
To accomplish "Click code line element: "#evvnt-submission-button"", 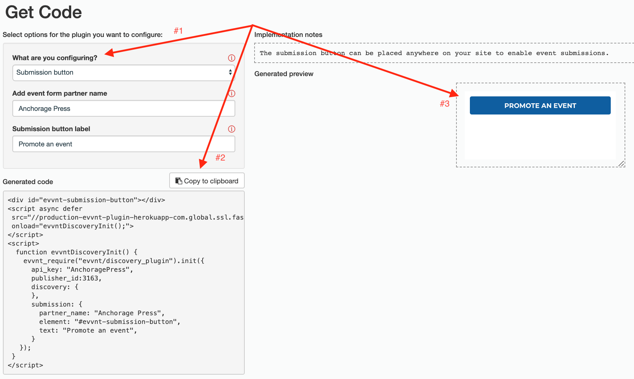I will [x=110, y=322].
